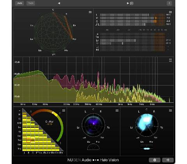Open the correlation matrix panel's hamburger menu

[64, 111]
